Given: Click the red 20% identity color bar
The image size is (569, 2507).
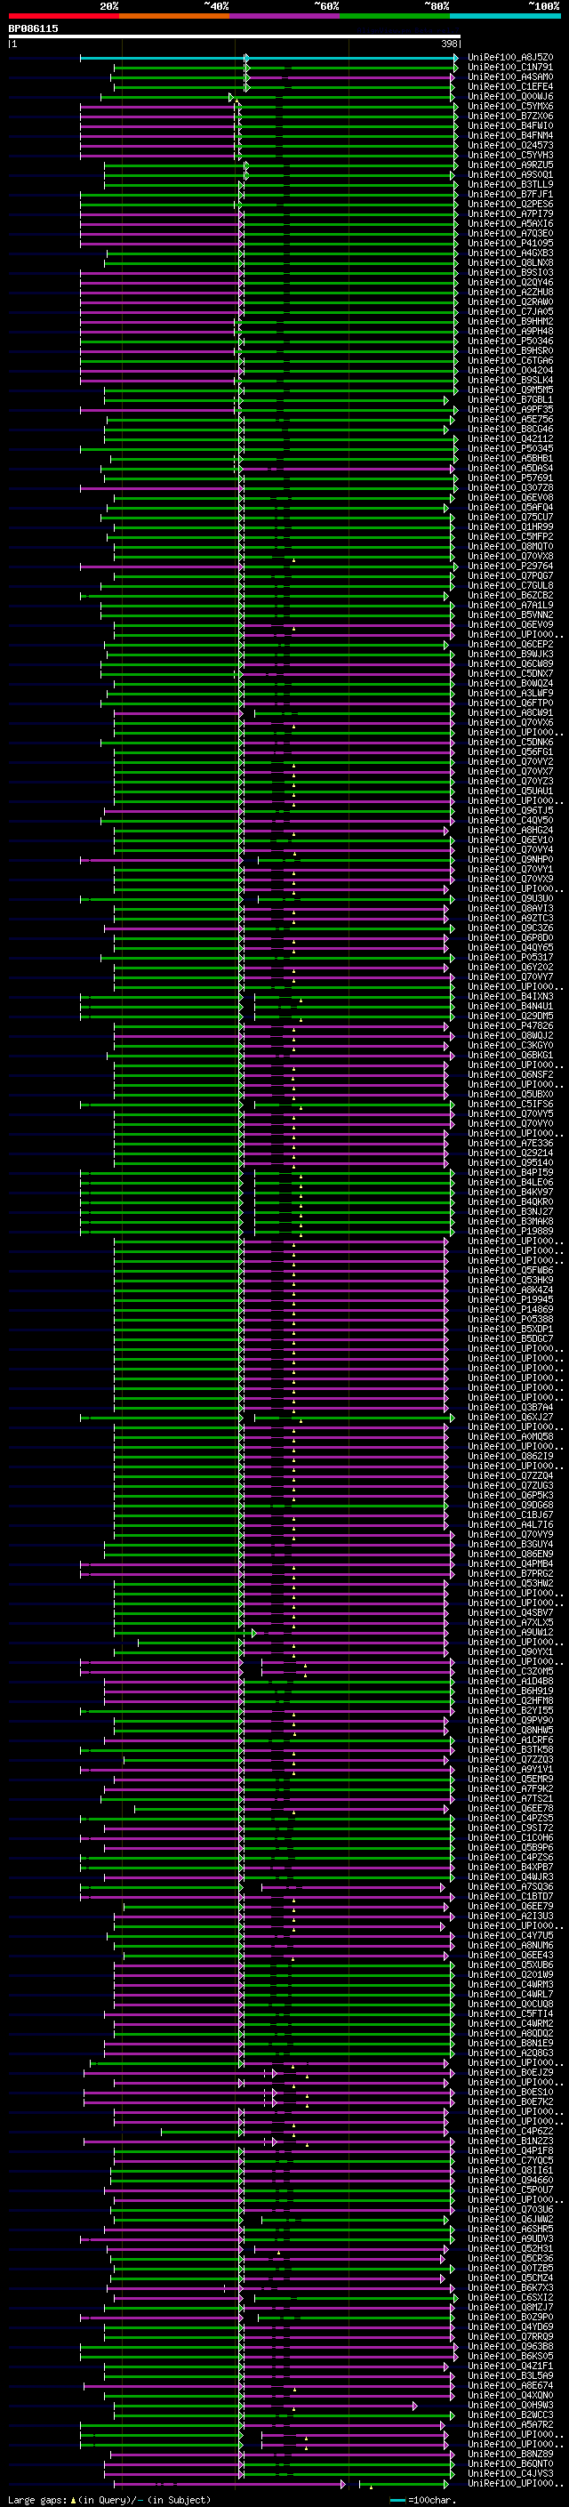Looking at the screenshot, I should (x=64, y=16).
